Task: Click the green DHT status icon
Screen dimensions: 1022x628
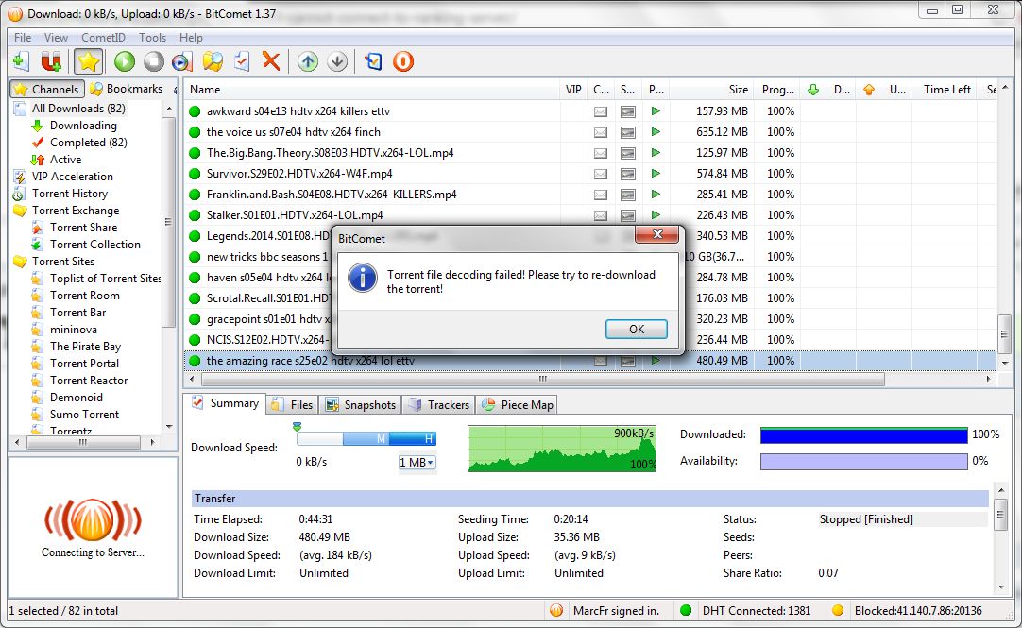Action: pyautogui.click(x=685, y=610)
